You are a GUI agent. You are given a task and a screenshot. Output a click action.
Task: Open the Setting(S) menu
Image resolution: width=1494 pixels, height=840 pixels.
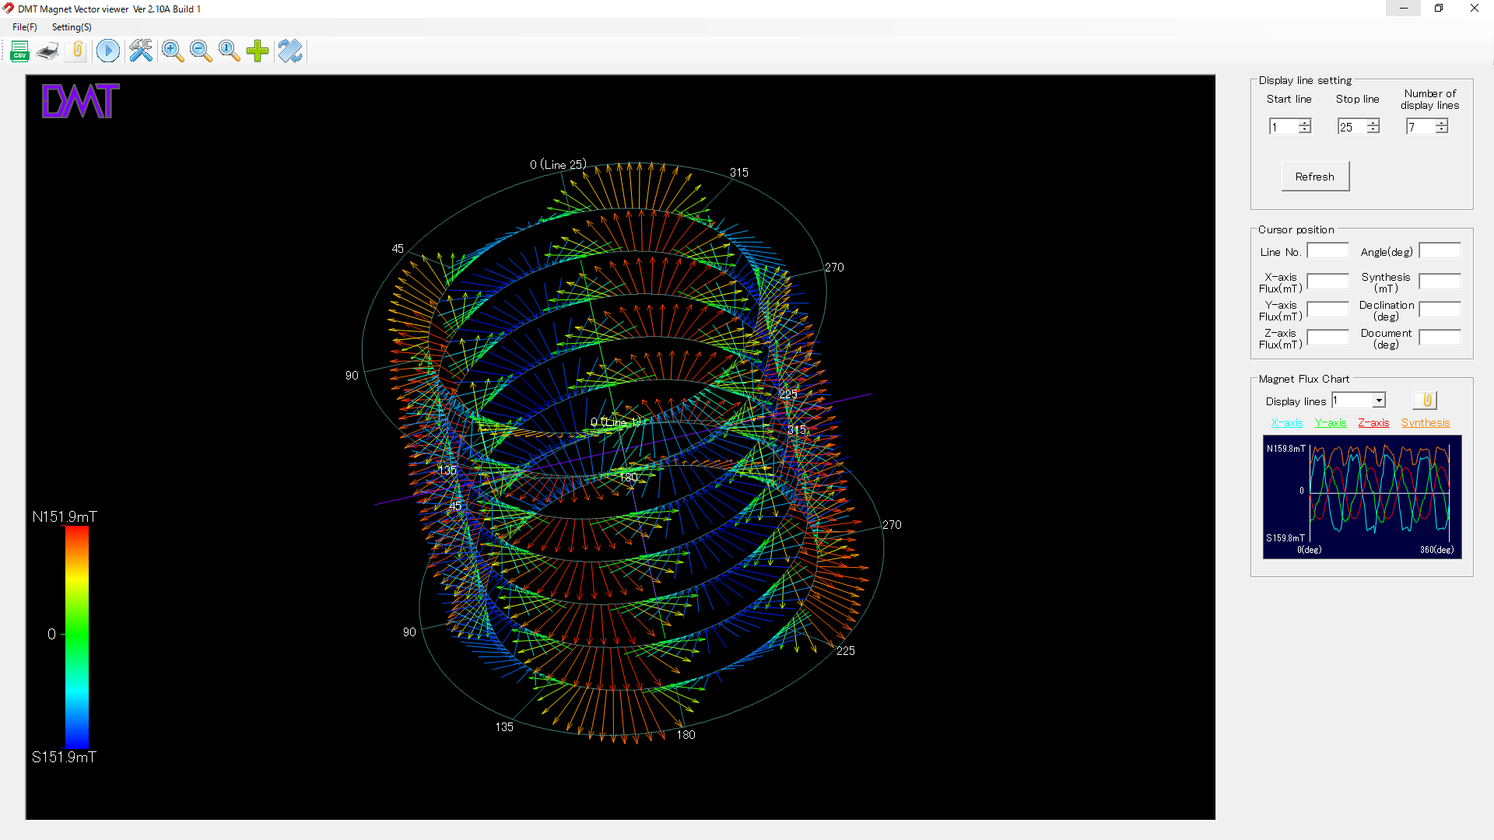click(x=72, y=27)
